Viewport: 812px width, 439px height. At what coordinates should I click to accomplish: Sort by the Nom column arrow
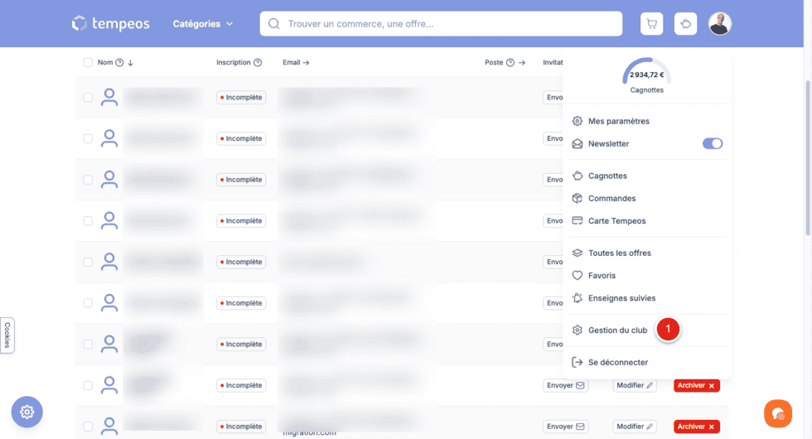[x=131, y=63]
